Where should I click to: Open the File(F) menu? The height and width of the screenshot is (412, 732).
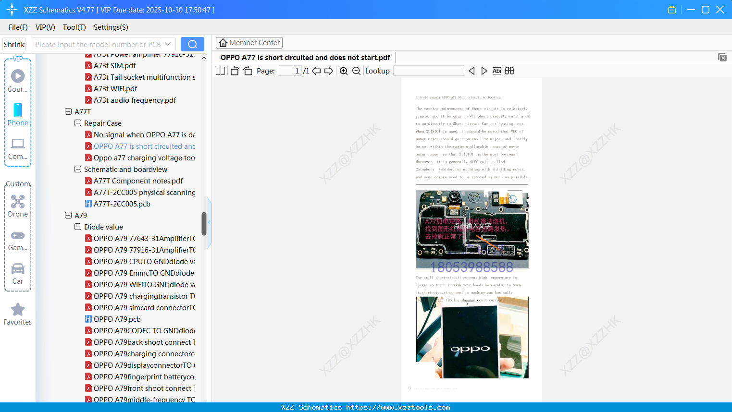[18, 27]
